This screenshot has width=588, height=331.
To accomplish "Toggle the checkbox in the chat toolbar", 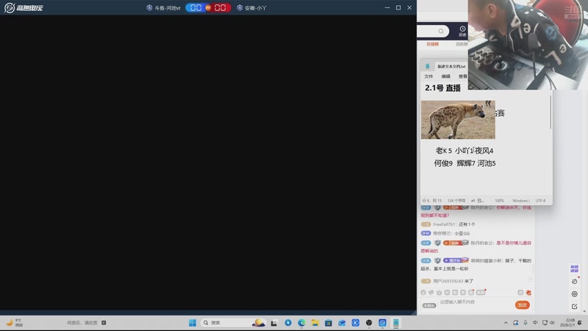I will pos(520,292).
